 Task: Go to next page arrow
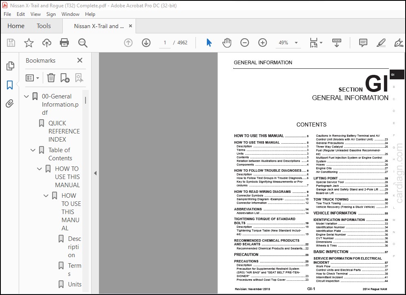coord(146,43)
